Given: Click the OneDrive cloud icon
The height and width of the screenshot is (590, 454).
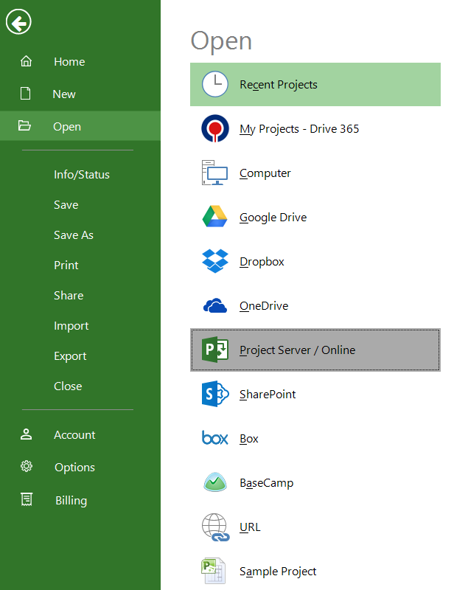Looking at the screenshot, I should click(x=215, y=305).
